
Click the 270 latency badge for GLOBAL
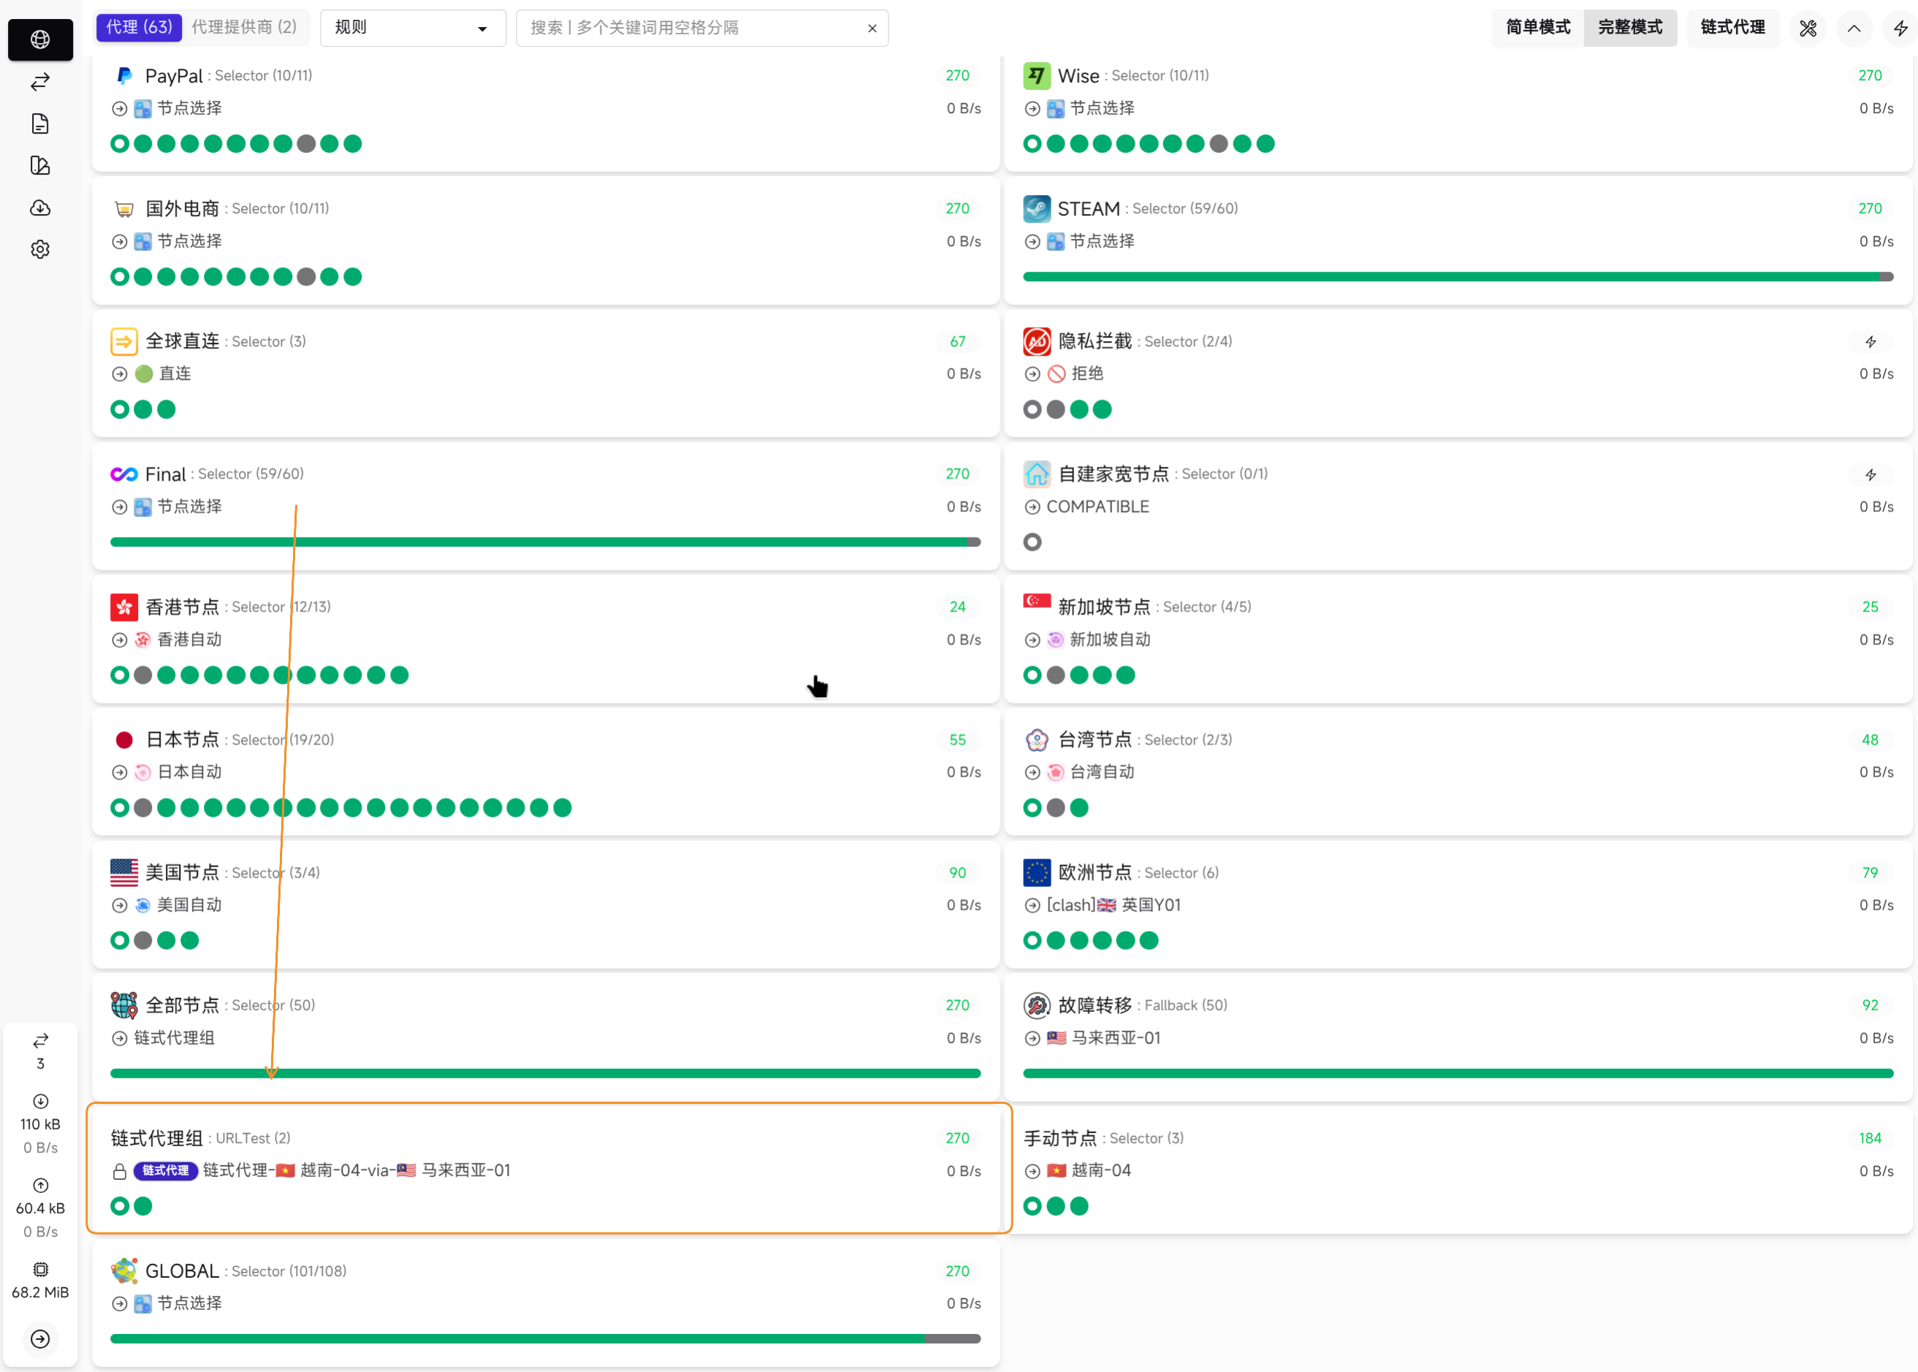pyautogui.click(x=957, y=1271)
